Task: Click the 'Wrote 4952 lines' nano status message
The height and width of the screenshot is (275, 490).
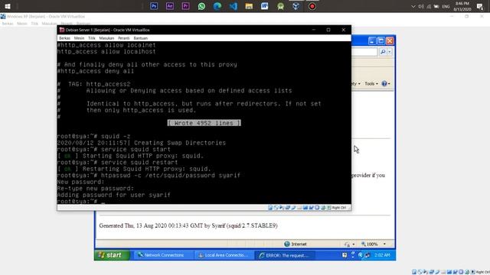Action: (x=204, y=123)
